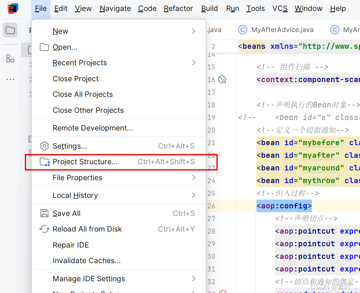Expand the Manage IDE Settings submenu arrow
Viewport: 360px width, 293px height.
point(194,279)
